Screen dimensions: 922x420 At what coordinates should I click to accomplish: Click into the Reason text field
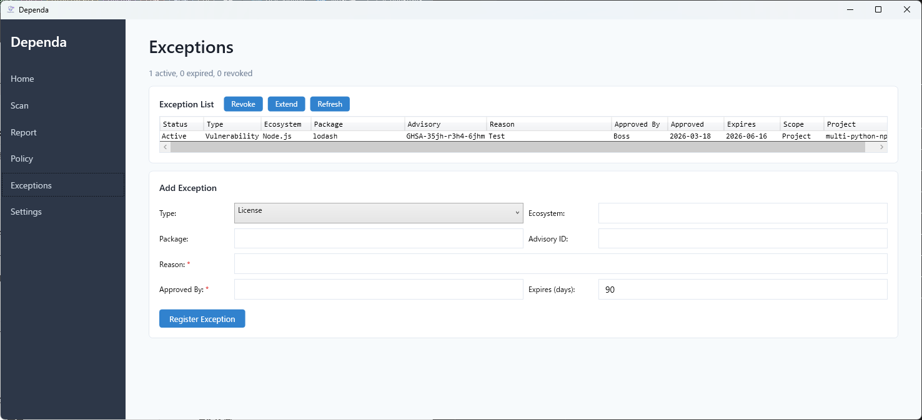pos(560,264)
